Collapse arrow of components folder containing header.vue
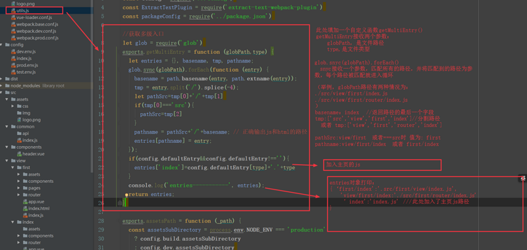The height and width of the screenshot is (250, 527). click(x=7, y=147)
